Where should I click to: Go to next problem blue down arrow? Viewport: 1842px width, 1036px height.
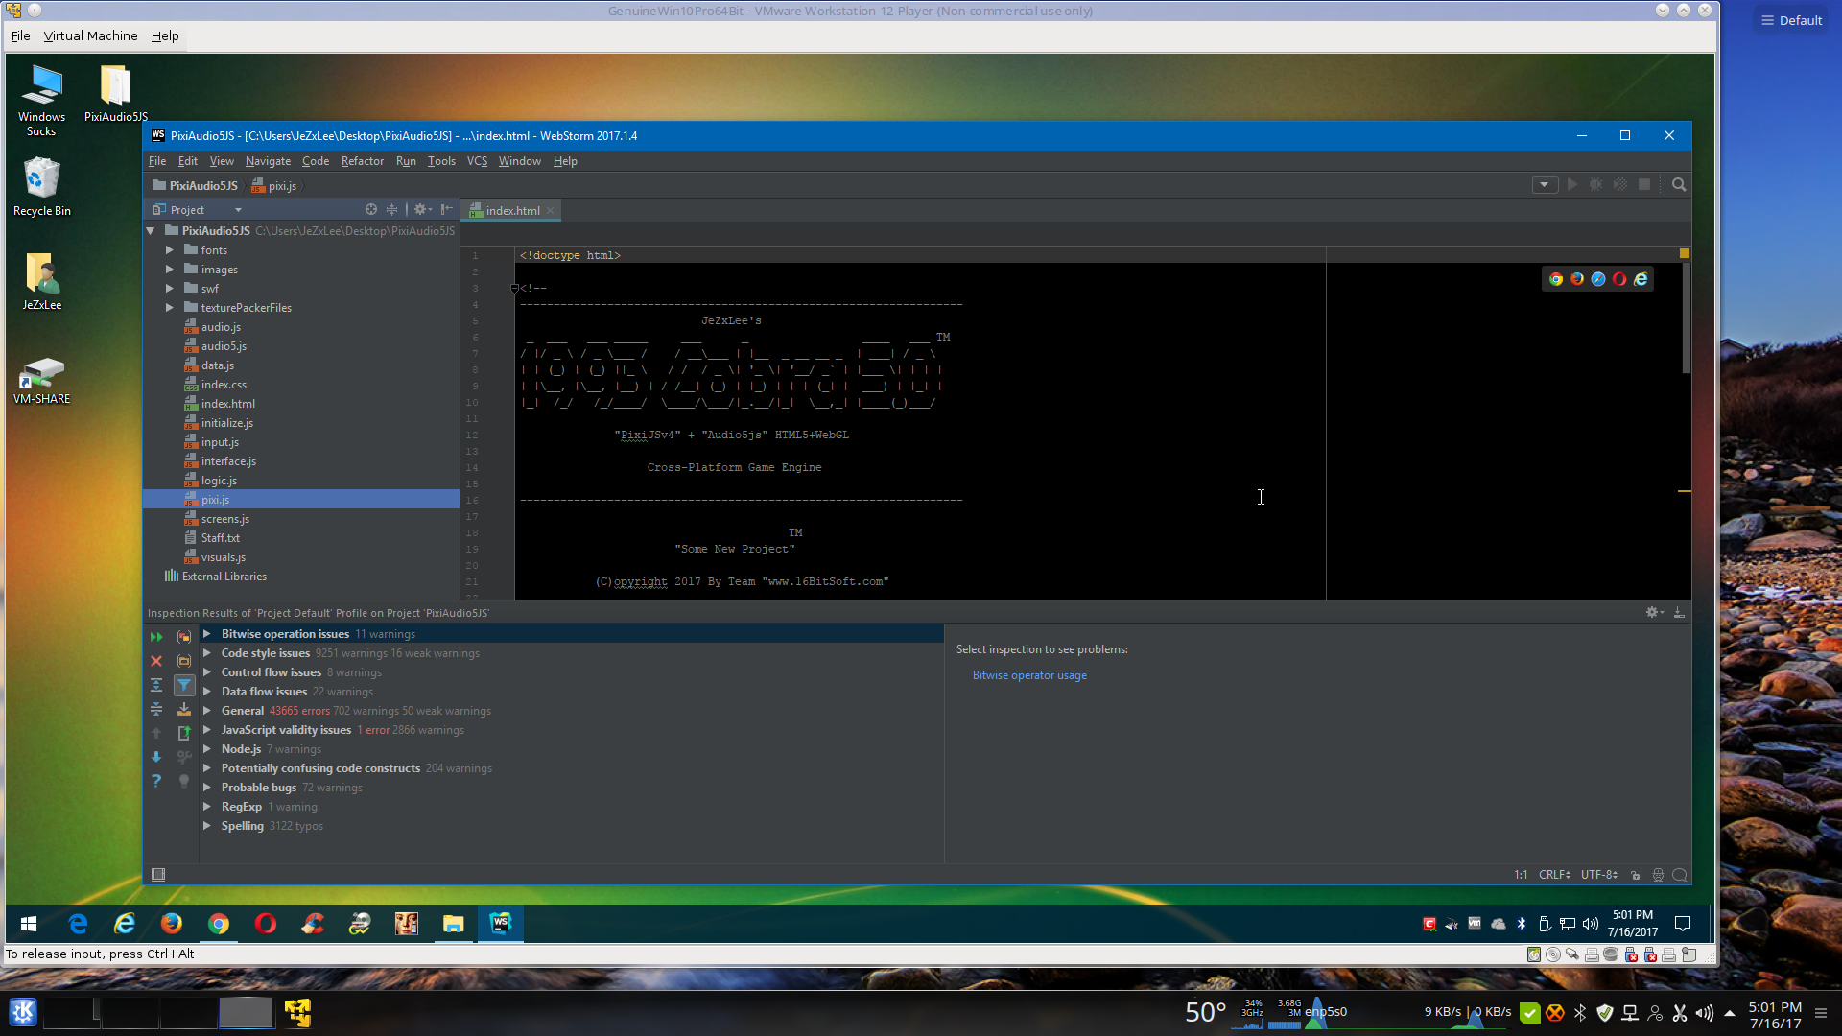[x=156, y=757]
